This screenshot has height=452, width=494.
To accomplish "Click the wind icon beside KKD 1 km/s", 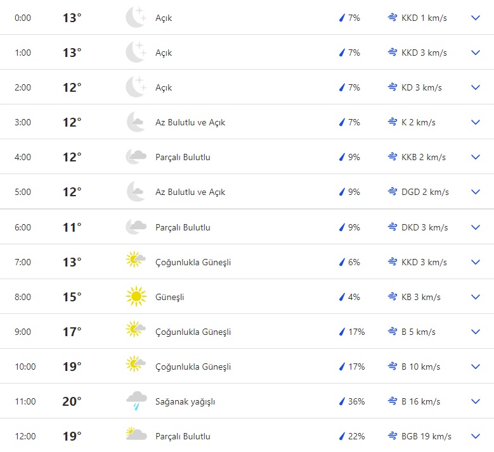I will click(393, 18).
